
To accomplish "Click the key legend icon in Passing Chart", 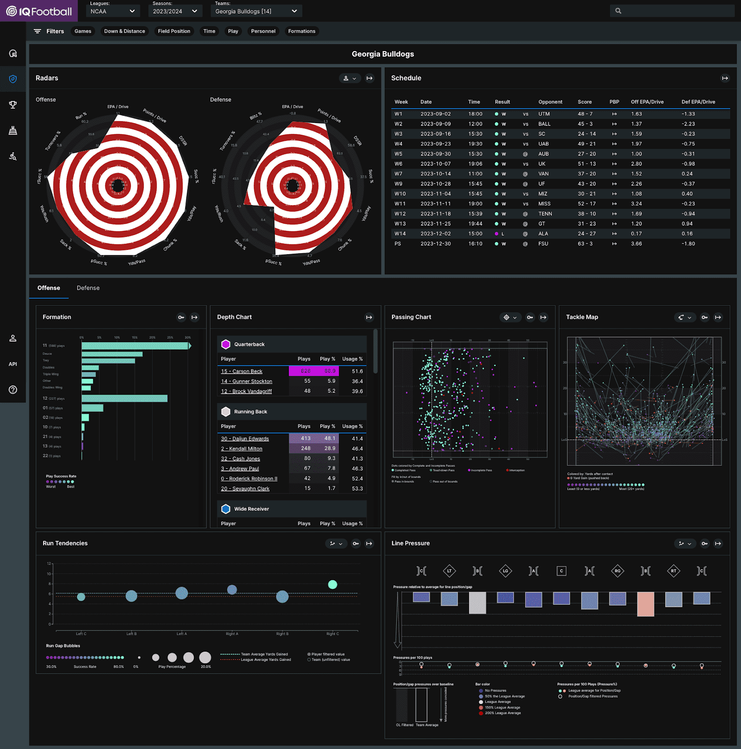I will (530, 317).
